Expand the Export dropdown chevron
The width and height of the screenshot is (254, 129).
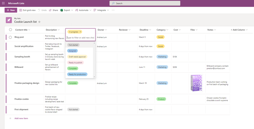tap(72, 10)
